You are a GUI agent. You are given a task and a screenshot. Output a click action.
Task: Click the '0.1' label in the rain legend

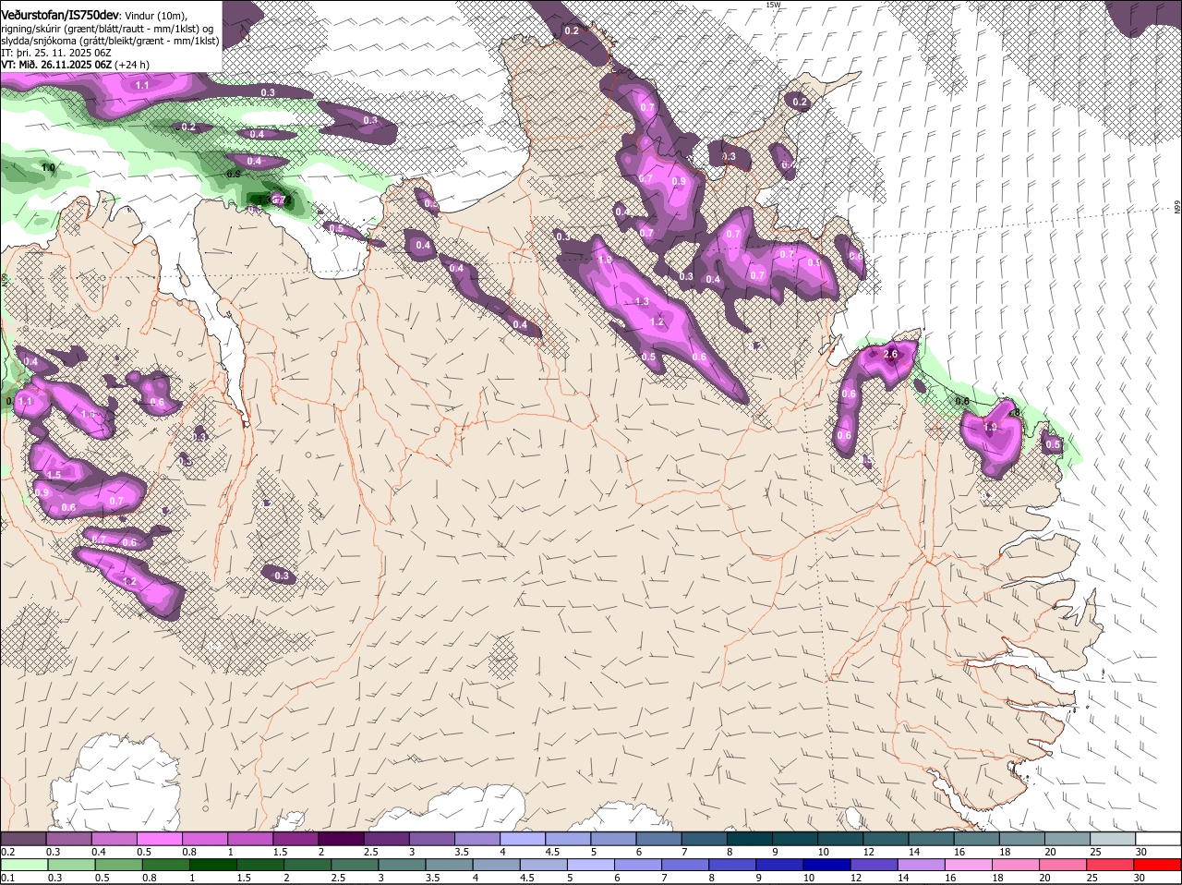7,878
